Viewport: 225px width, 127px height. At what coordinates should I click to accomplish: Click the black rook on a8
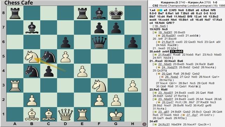pos(15,13)
